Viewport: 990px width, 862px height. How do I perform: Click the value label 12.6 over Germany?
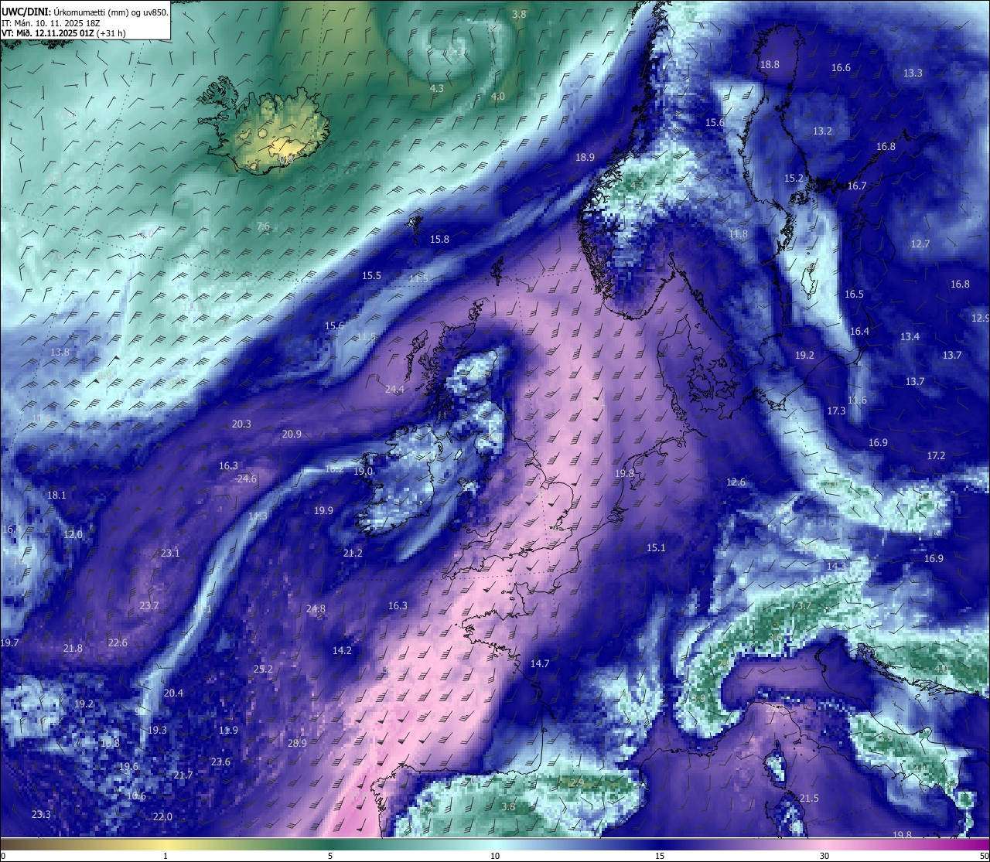pos(736,482)
